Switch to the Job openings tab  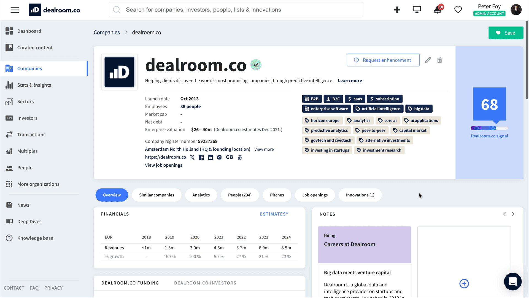point(315,195)
